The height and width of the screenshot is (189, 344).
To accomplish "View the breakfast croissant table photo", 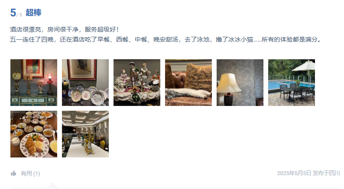I will (x=34, y=134).
